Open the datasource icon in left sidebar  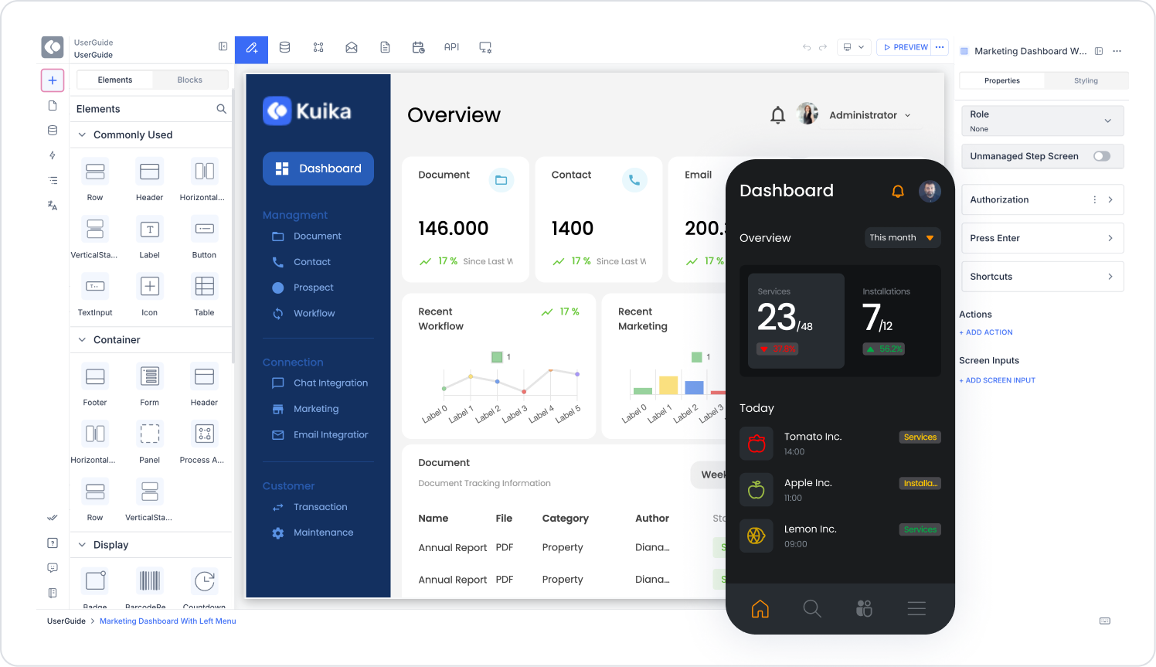click(x=53, y=131)
